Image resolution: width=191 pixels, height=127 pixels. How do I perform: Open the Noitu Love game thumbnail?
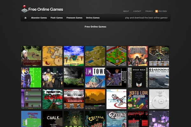(x=138, y=99)
